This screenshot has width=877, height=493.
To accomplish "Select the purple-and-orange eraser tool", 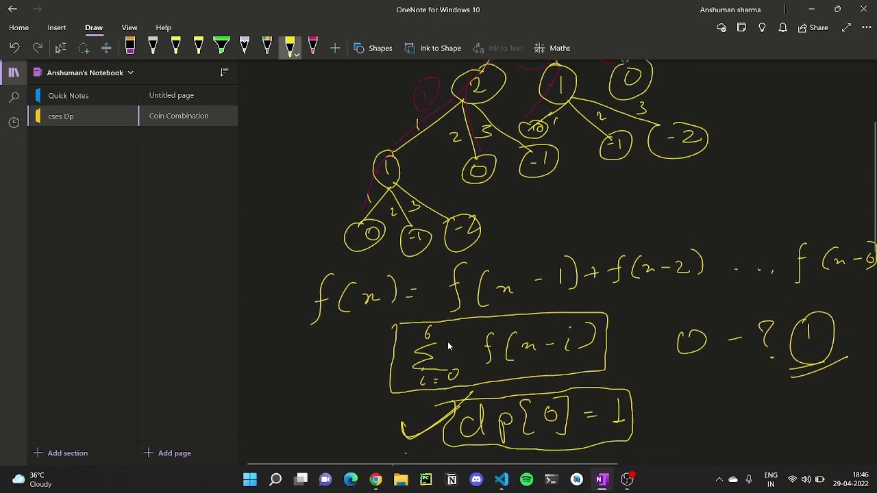I will tap(130, 47).
